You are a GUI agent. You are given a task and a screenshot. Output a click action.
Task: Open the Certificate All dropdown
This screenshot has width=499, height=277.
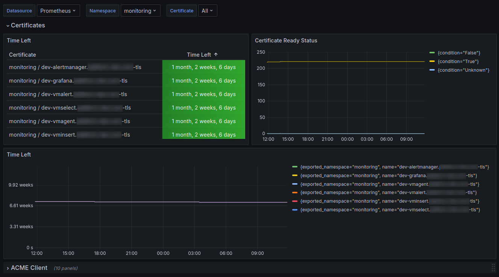coord(208,11)
